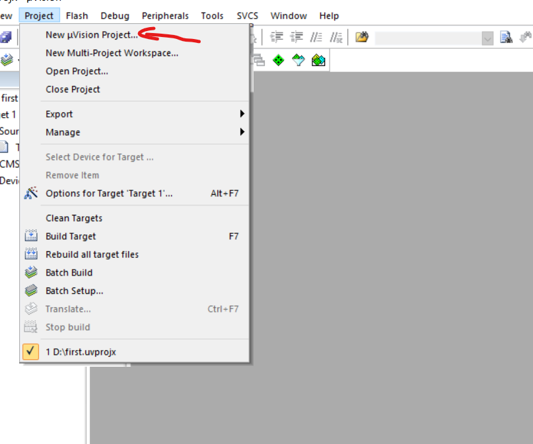Open the Tools menu
533x444 pixels.
(x=212, y=16)
